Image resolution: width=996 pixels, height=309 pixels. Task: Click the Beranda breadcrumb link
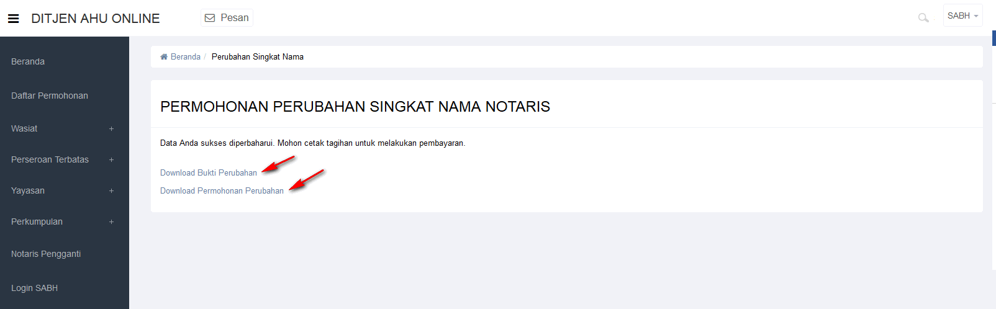click(x=185, y=56)
